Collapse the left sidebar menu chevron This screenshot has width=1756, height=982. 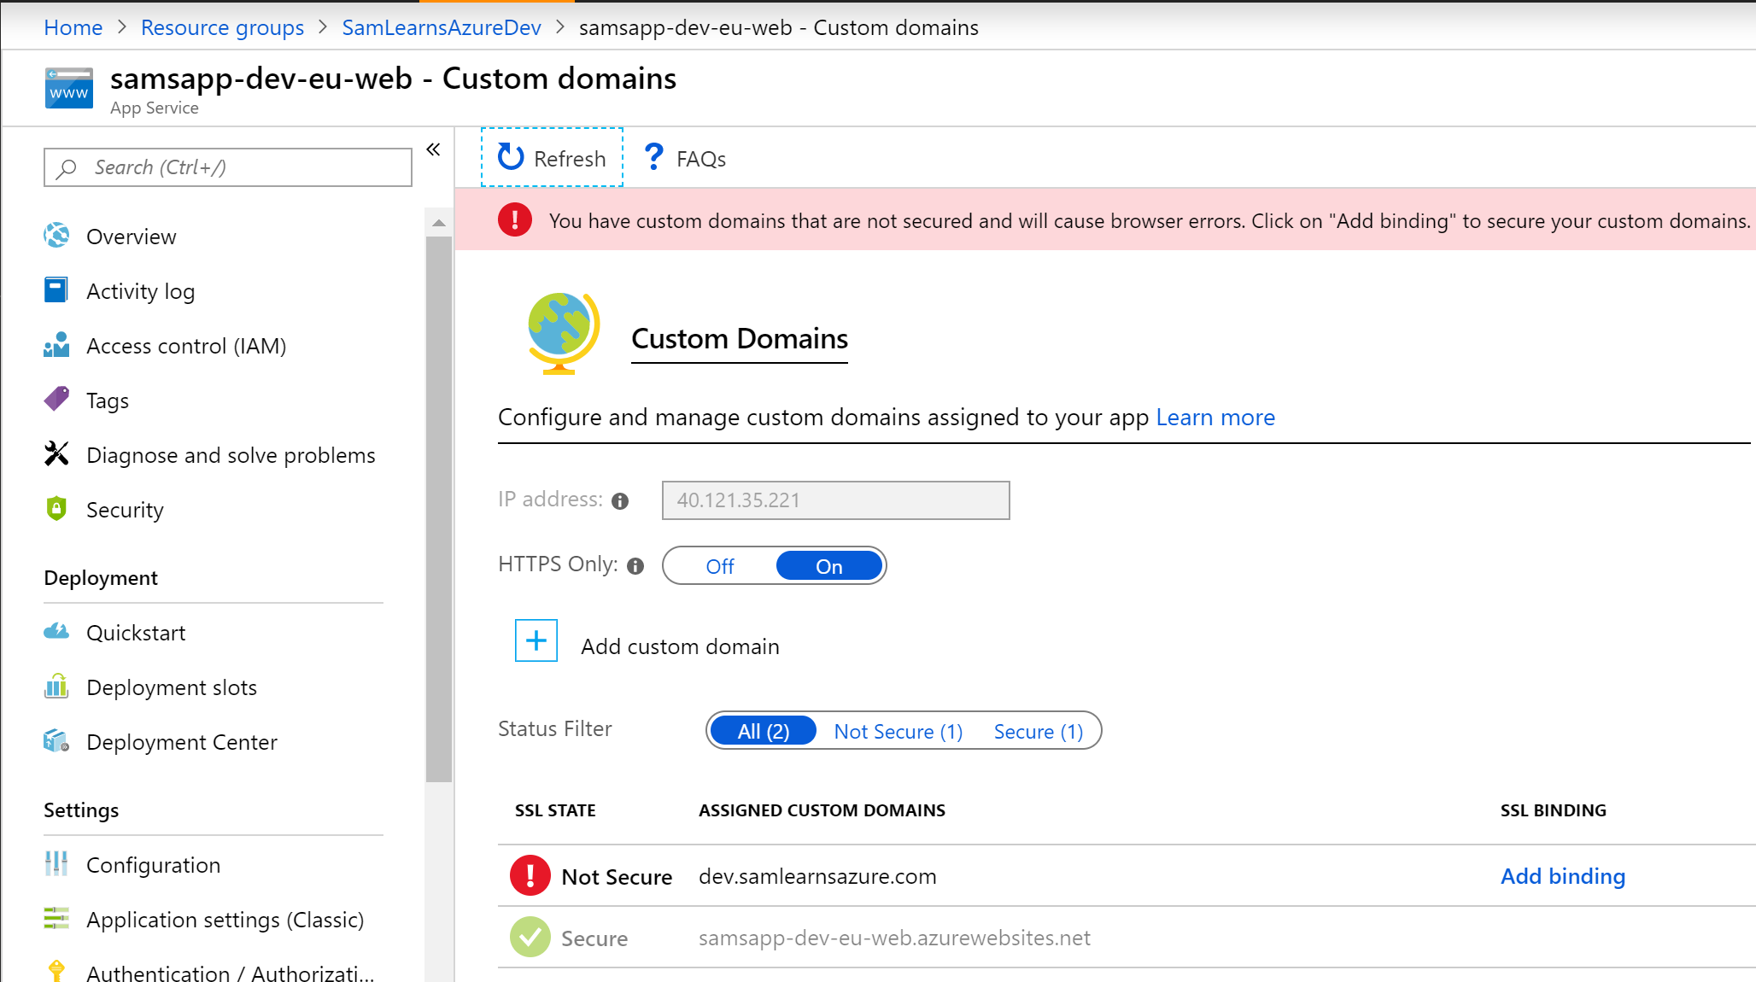(x=434, y=149)
